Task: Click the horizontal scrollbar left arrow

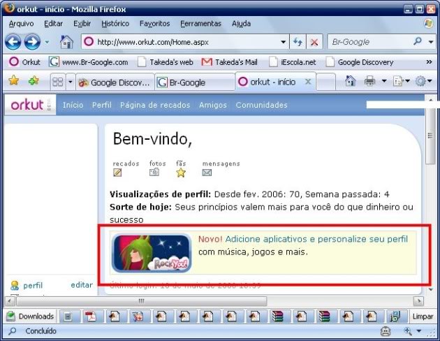Action: point(10,301)
